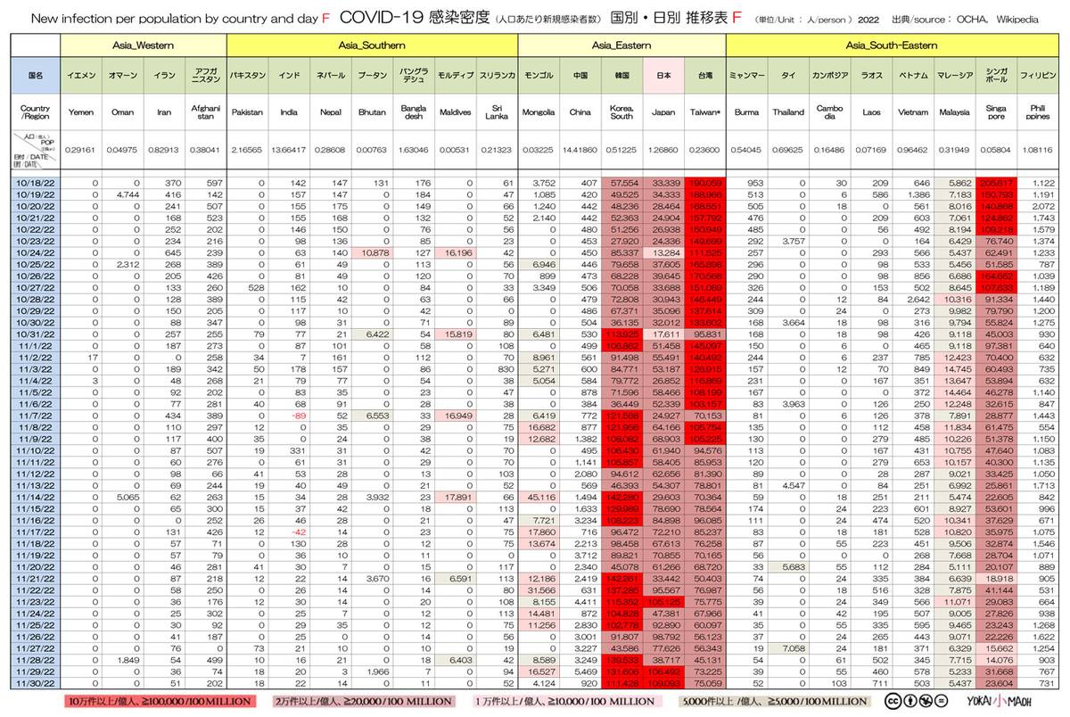
Task: Click the Yemen column header
Action: 81,113
